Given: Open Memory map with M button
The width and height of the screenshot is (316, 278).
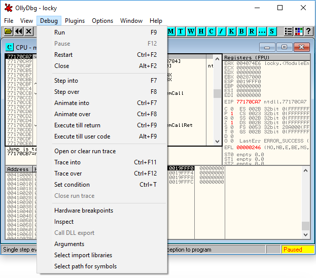Looking at the screenshot, I should 171,31.
